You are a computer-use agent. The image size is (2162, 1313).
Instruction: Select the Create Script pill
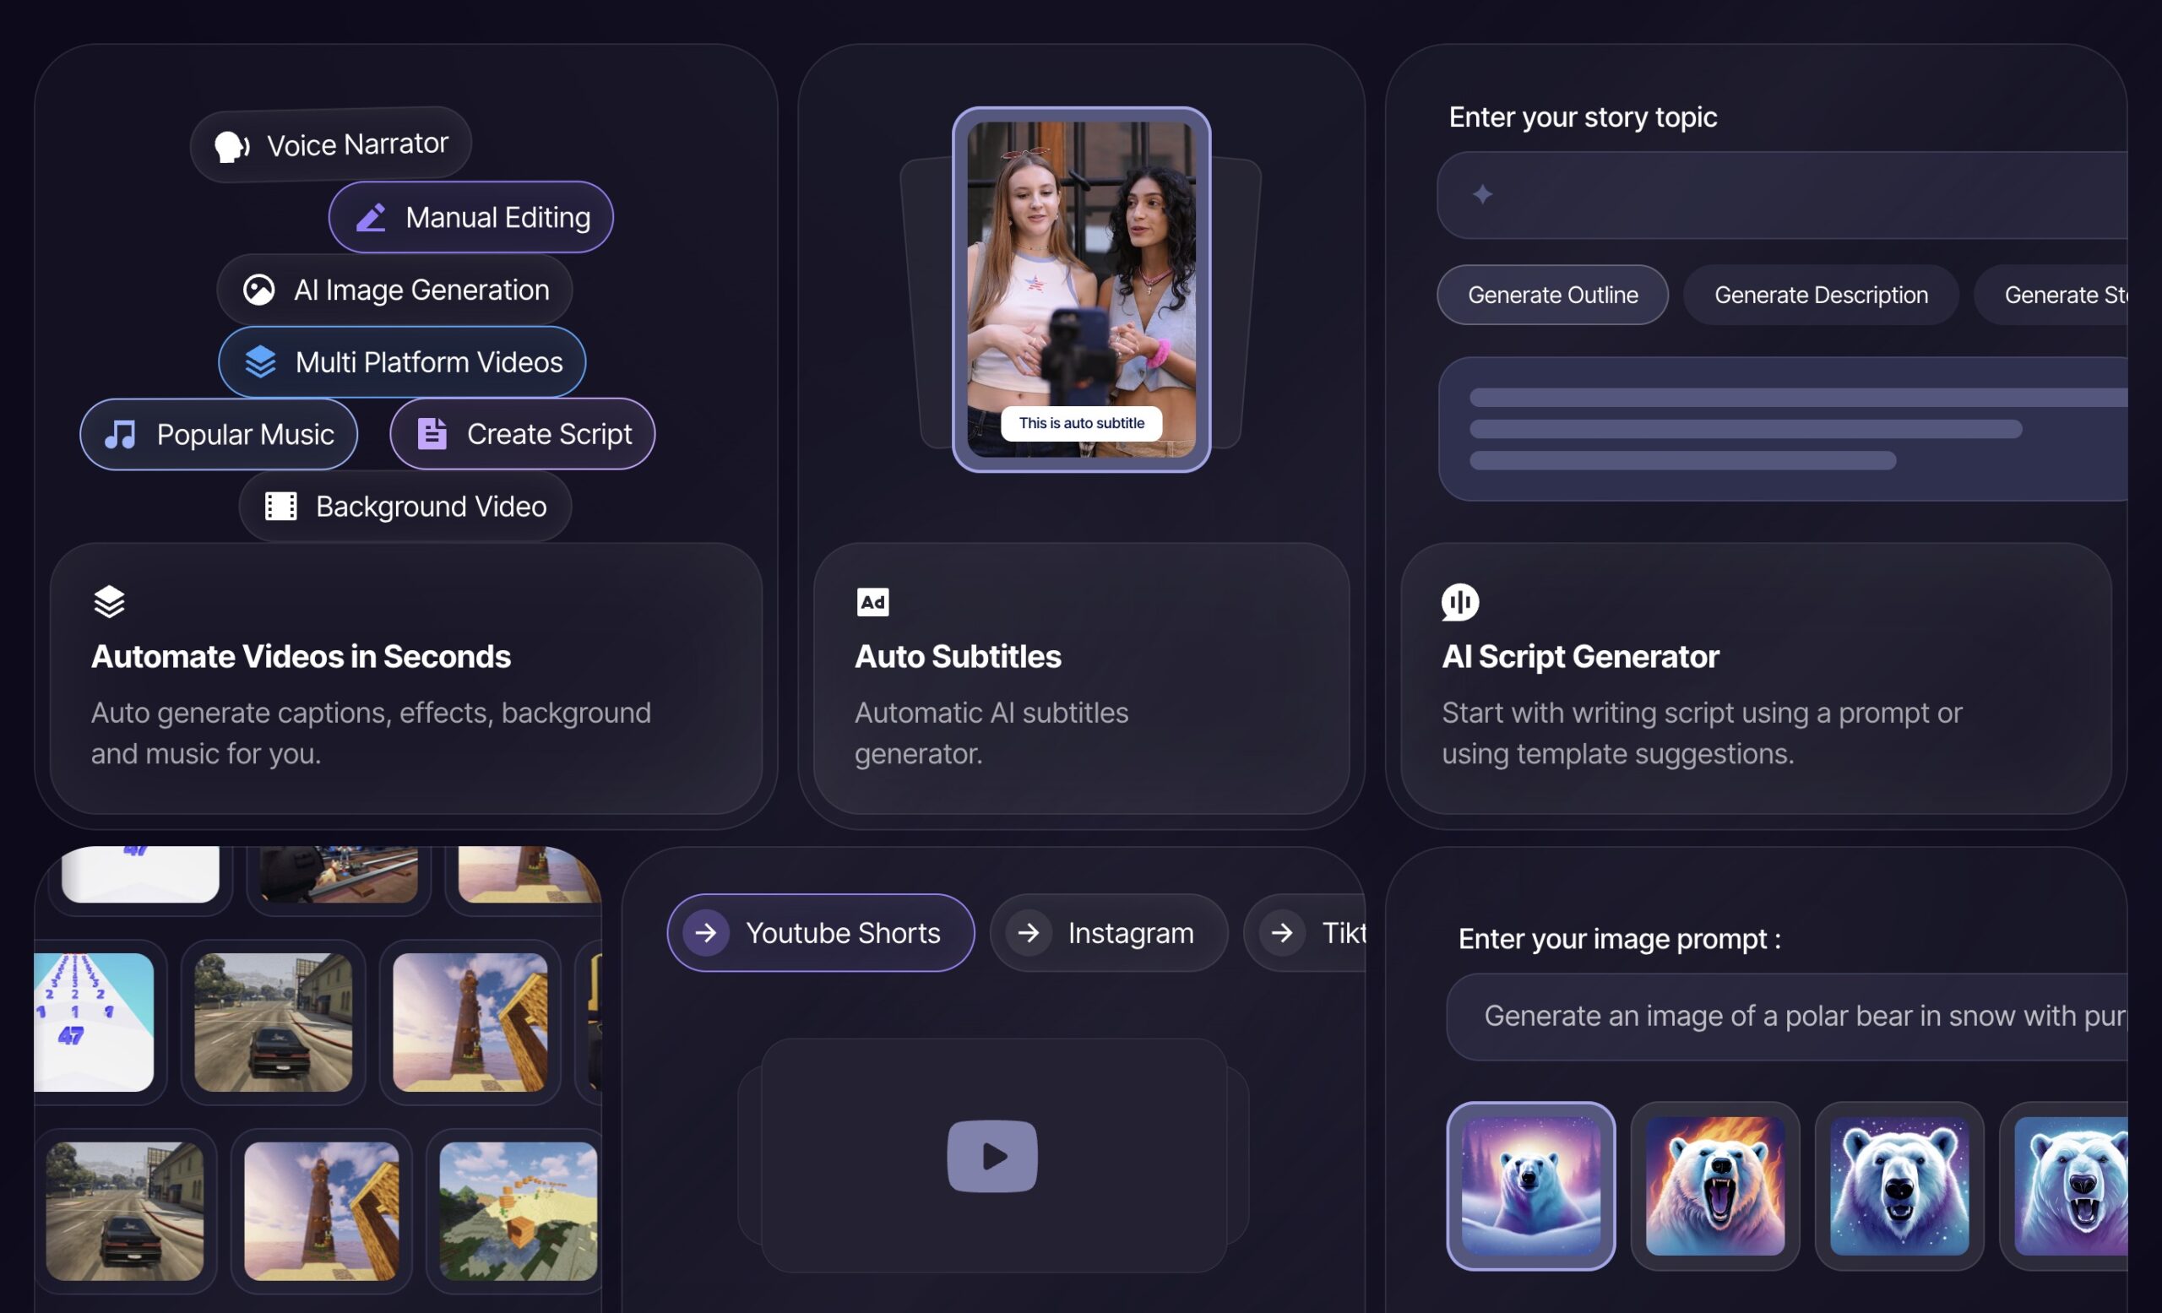[523, 434]
